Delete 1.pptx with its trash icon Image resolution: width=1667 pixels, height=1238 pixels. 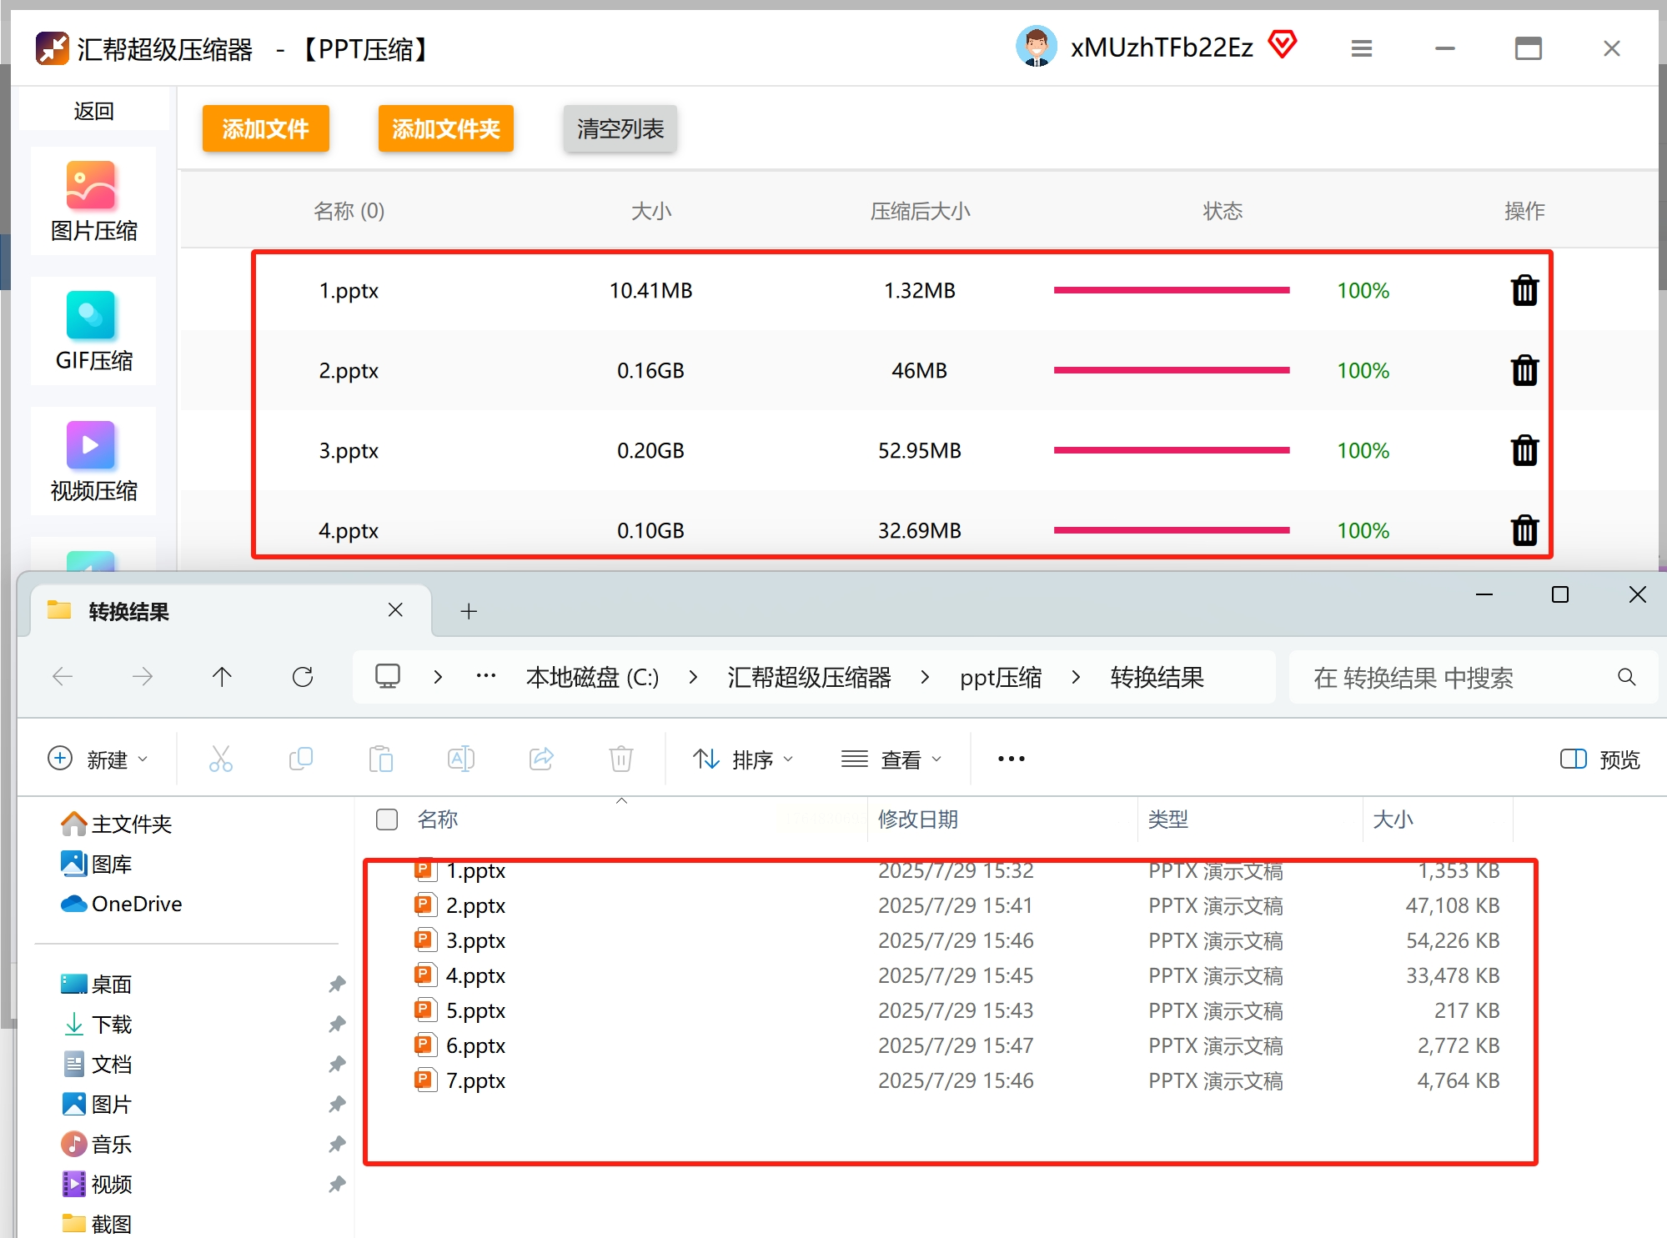(1524, 291)
